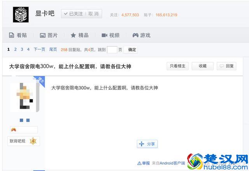Screen dimensions: 249x171
Task: Click the 游戏 gamepad icon
Action: 135,35
